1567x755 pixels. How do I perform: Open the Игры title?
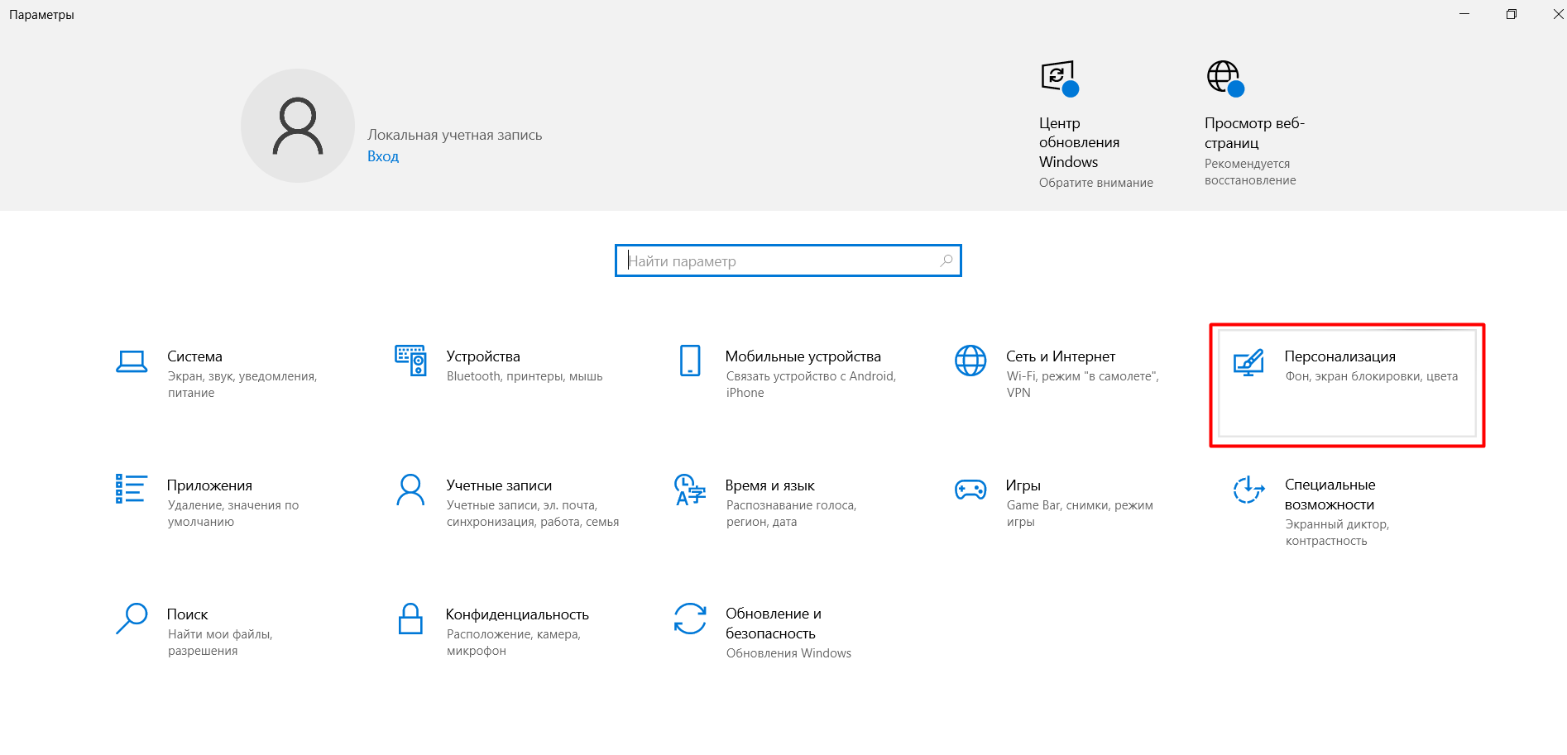coord(1023,485)
